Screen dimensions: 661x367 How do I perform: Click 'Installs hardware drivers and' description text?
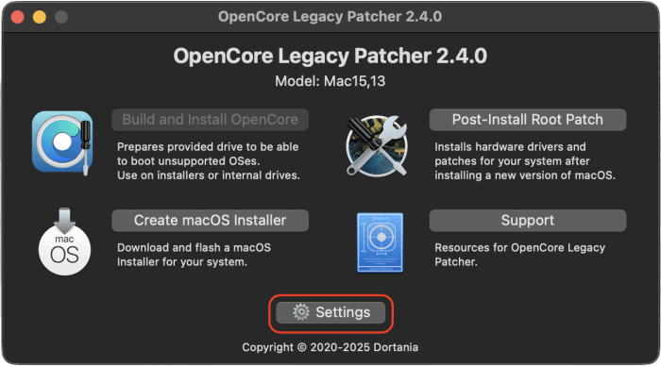[x=510, y=146]
